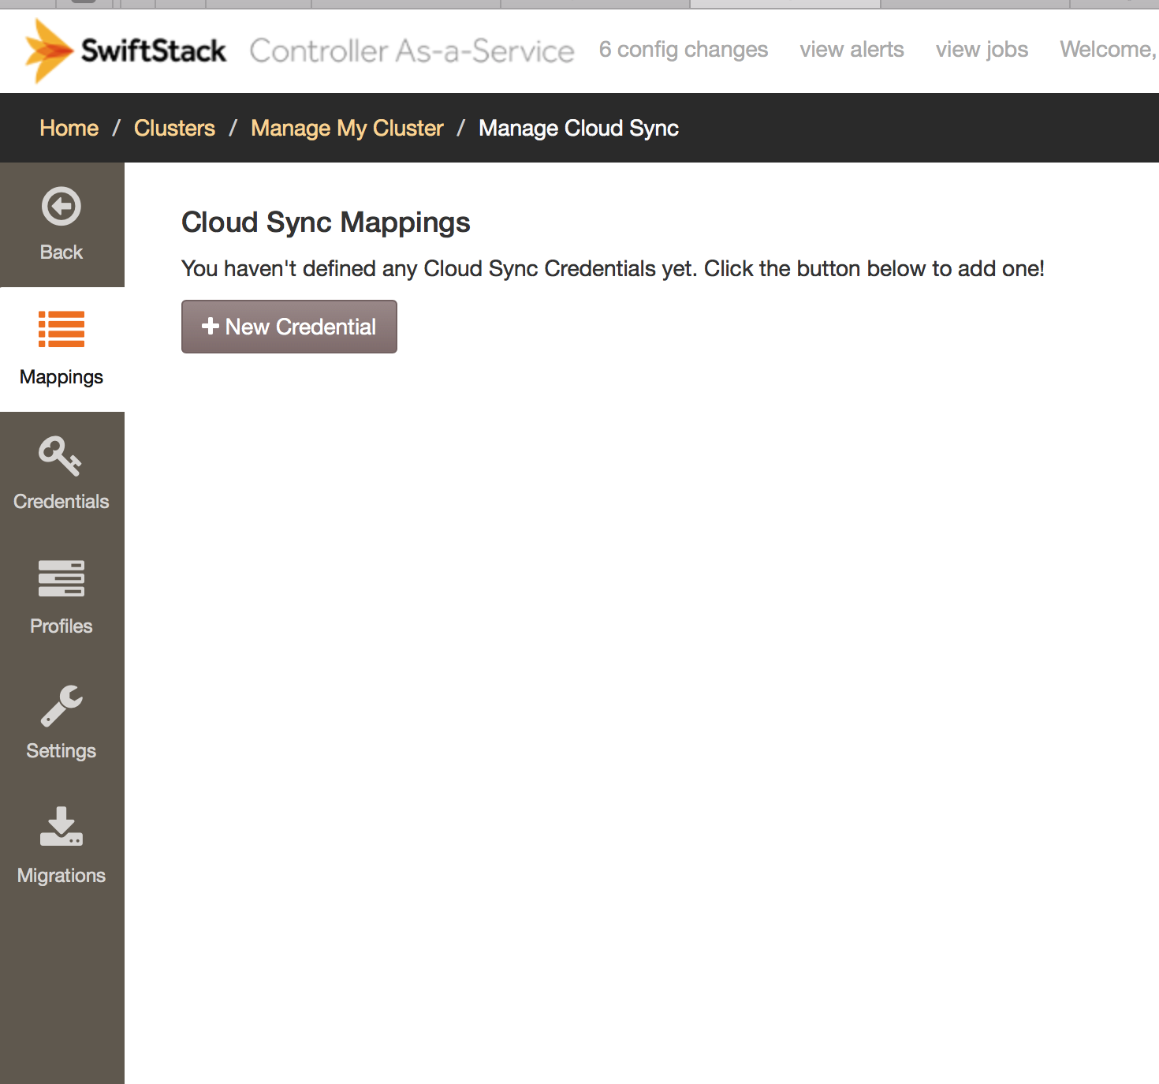
Task: Click the Mappings label in sidebar
Action: point(61,377)
